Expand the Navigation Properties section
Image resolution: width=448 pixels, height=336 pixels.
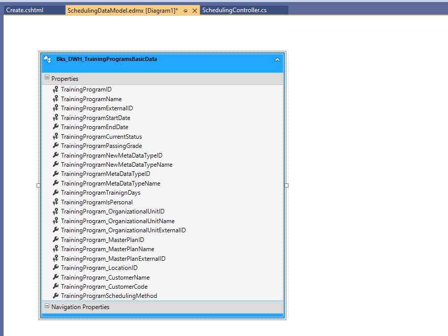click(x=47, y=307)
